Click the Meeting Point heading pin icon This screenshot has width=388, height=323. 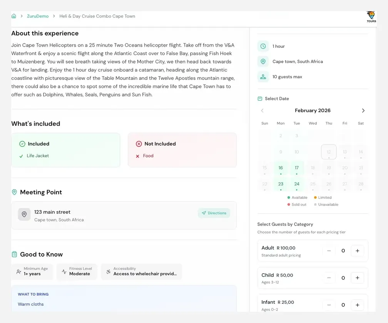pos(14,192)
